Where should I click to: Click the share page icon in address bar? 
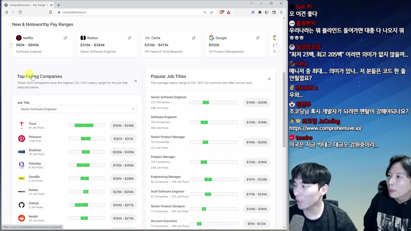click(212, 12)
